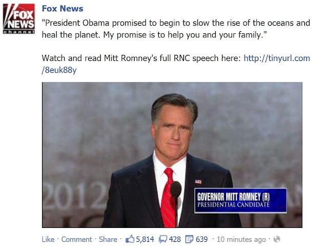Viewport: 328px width, 250px height.
Task: Click the 8euk88y link continuation
Action: pyautogui.click(x=59, y=70)
